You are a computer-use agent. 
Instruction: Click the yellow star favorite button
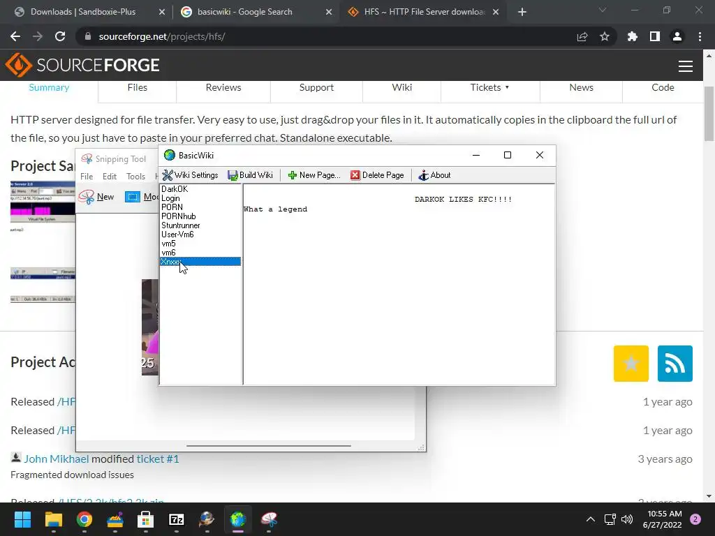pos(631,363)
